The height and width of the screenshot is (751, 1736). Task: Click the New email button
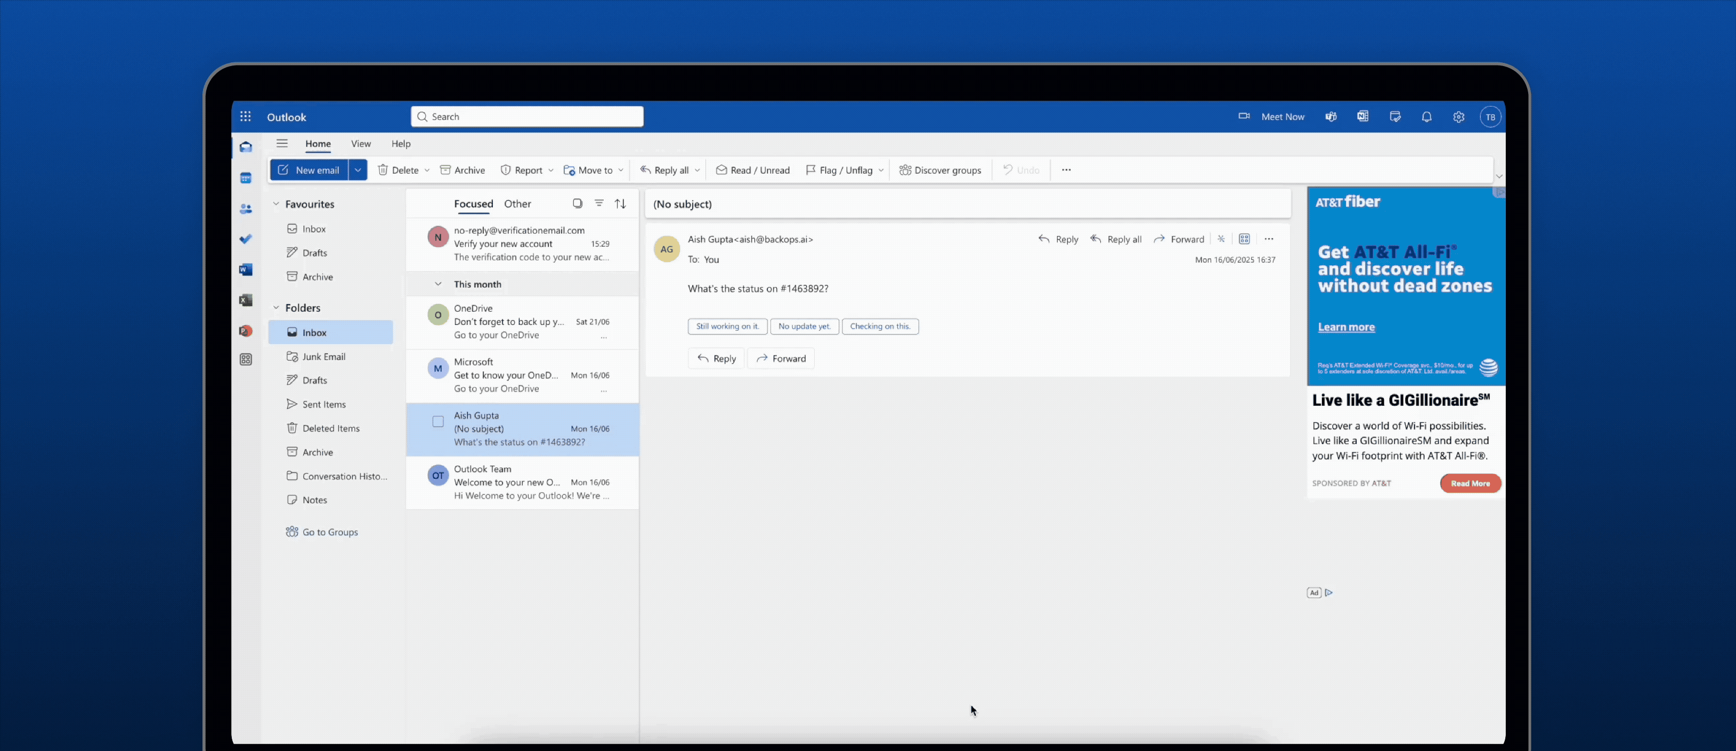(x=310, y=170)
